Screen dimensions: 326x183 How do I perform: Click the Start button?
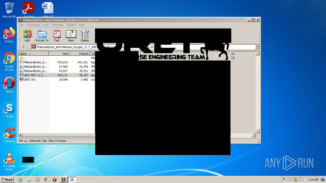tap(7, 180)
